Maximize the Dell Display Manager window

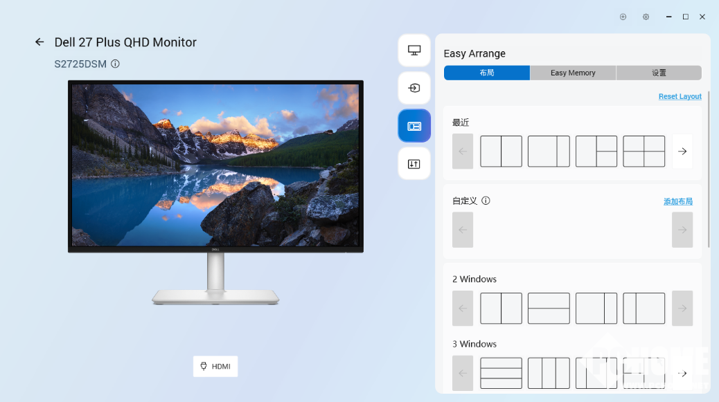(686, 17)
